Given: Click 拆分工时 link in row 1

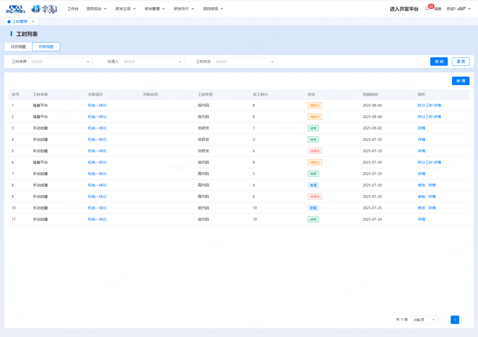Looking at the screenshot, I should pyautogui.click(x=425, y=105).
